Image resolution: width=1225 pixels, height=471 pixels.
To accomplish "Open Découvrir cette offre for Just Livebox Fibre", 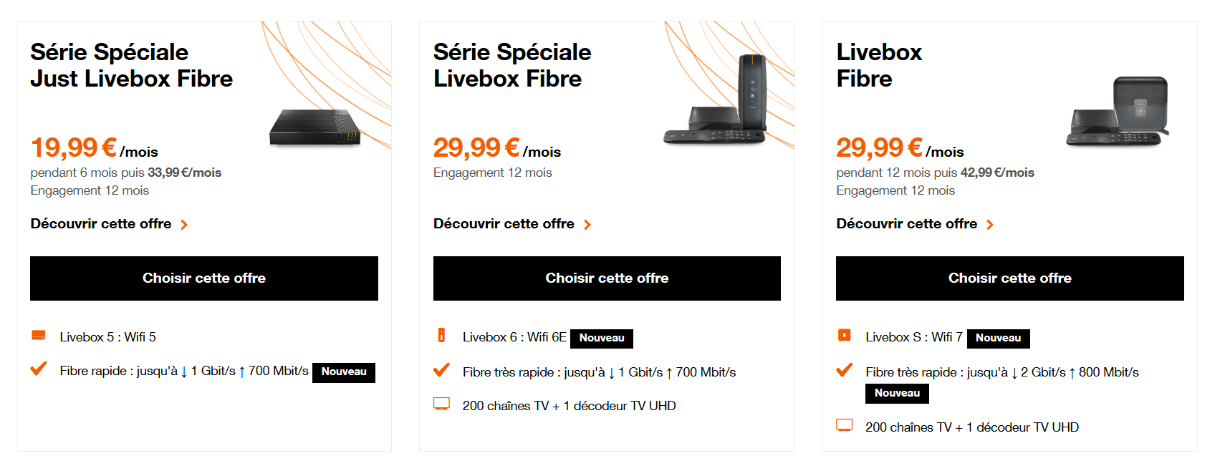I will tap(101, 224).
